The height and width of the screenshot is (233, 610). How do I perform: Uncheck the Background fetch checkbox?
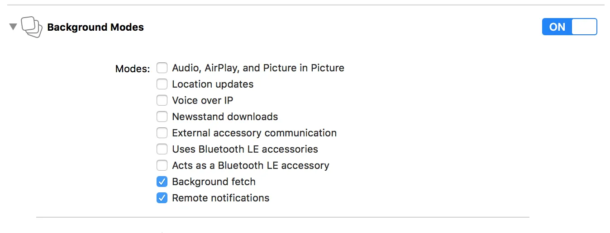(x=162, y=182)
